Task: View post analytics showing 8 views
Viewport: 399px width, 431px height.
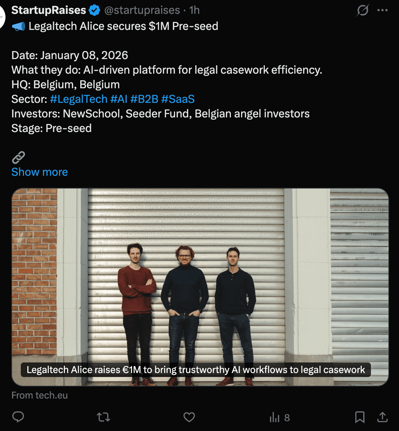Action: pyautogui.click(x=280, y=418)
